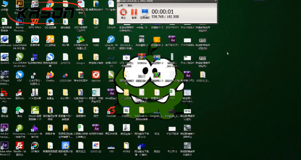Select the UC browser desktop shortcut
The height and width of the screenshot is (160, 301).
50,39
